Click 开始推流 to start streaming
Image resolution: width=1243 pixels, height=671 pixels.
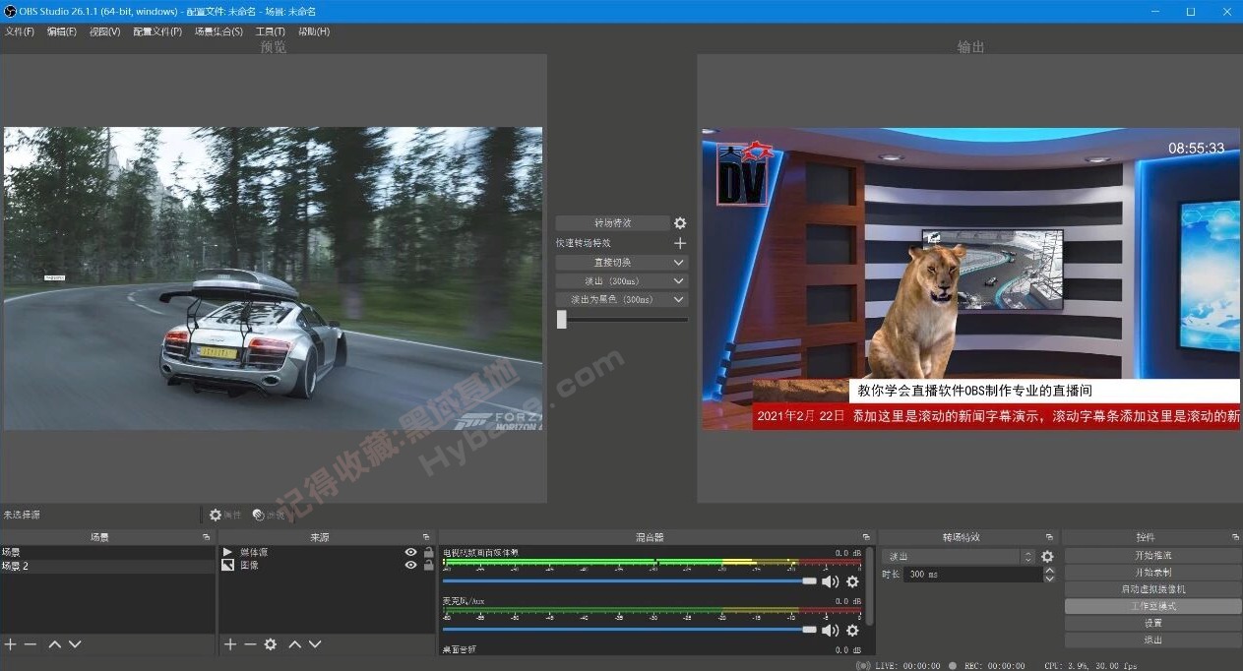[x=1150, y=553]
